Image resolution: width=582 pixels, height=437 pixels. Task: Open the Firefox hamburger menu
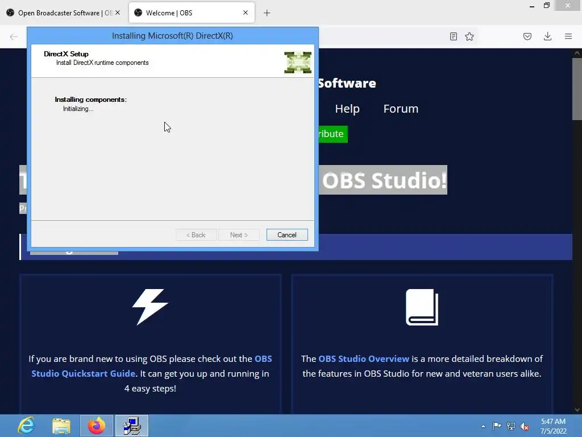(568, 36)
